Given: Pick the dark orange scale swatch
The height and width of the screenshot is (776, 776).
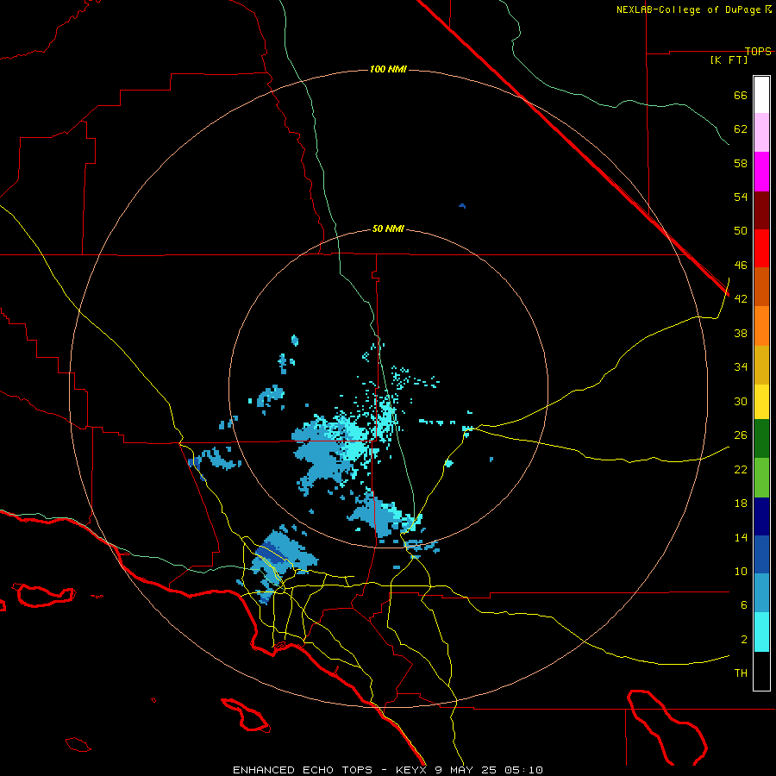Looking at the screenshot, I should point(761,286).
